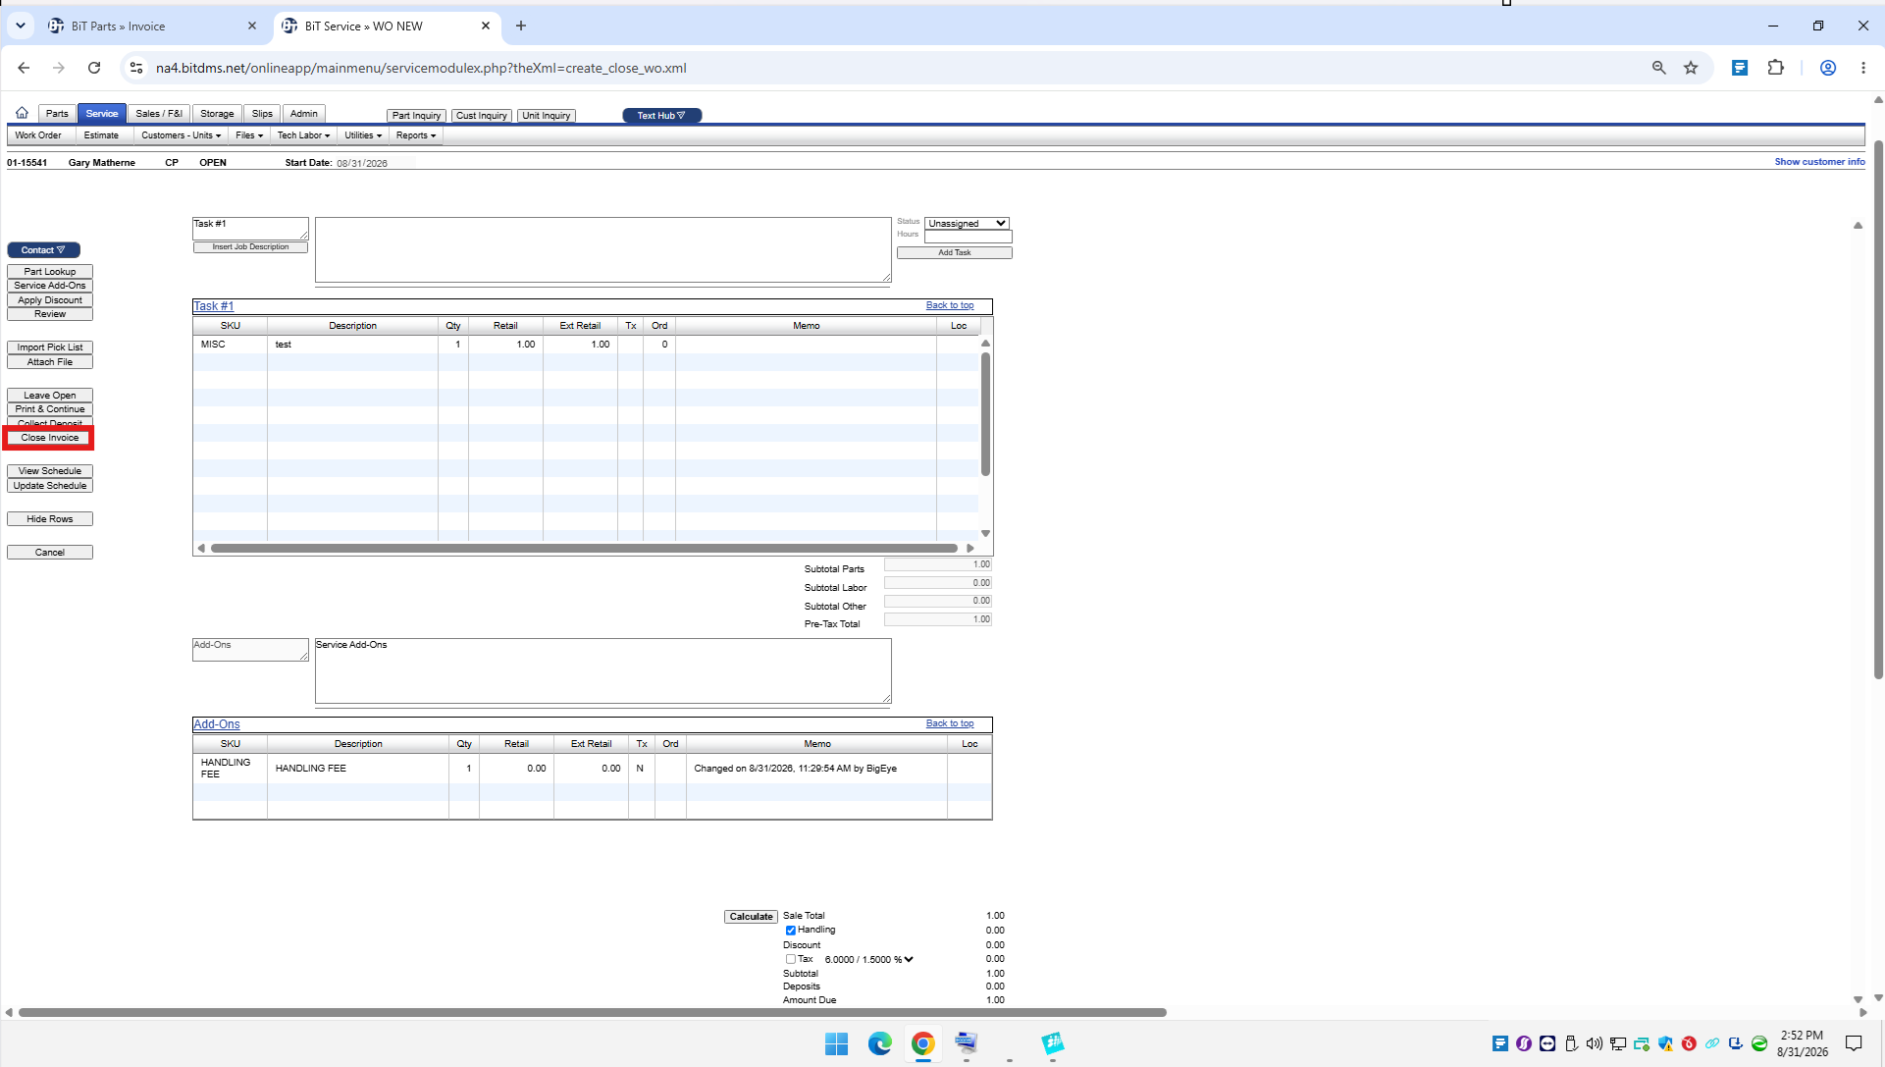The width and height of the screenshot is (1885, 1067).
Task: Follow Back to top link in Add-Ons
Action: click(950, 723)
